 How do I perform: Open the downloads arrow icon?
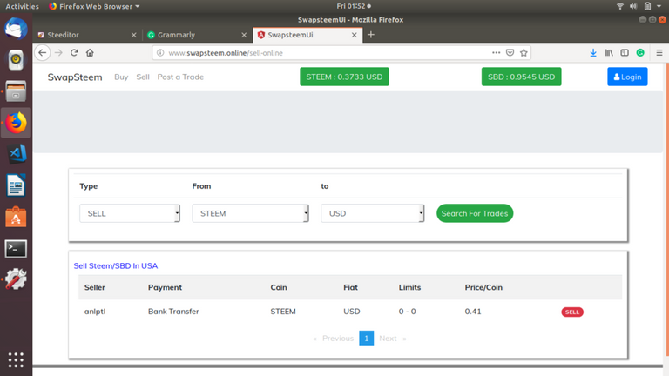[x=593, y=53]
